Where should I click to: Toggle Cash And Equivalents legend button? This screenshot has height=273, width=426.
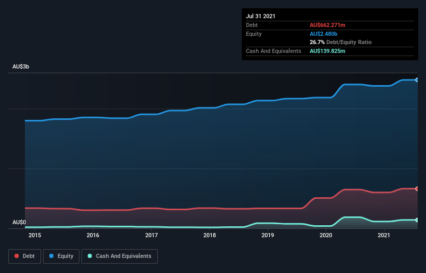click(x=119, y=256)
